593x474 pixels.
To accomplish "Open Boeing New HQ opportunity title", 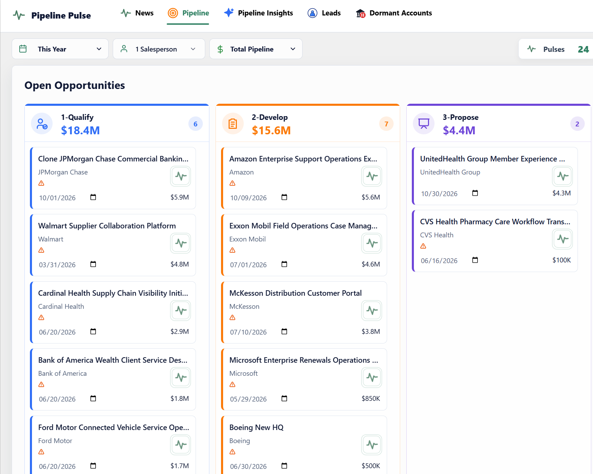I will [256, 427].
